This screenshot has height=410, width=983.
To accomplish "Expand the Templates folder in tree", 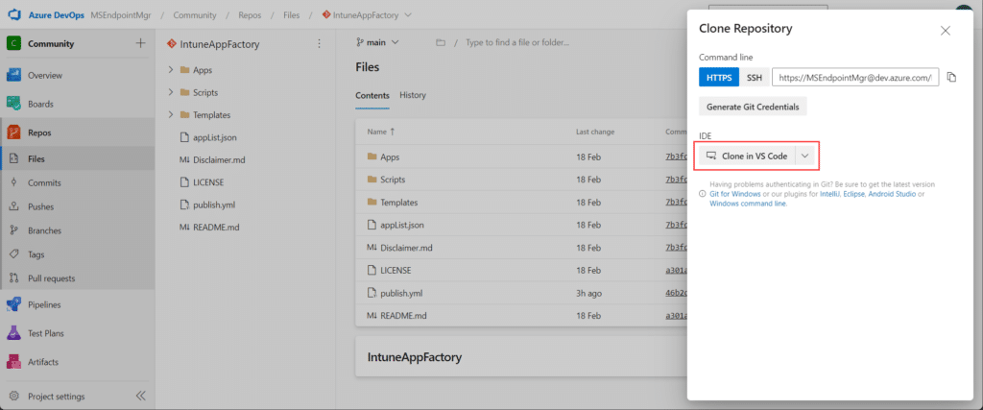I will pos(170,114).
